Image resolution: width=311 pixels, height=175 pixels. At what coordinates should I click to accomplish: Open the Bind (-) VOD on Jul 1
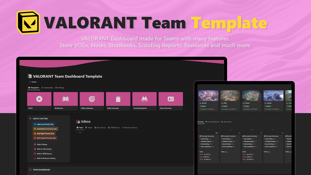pos(206,157)
